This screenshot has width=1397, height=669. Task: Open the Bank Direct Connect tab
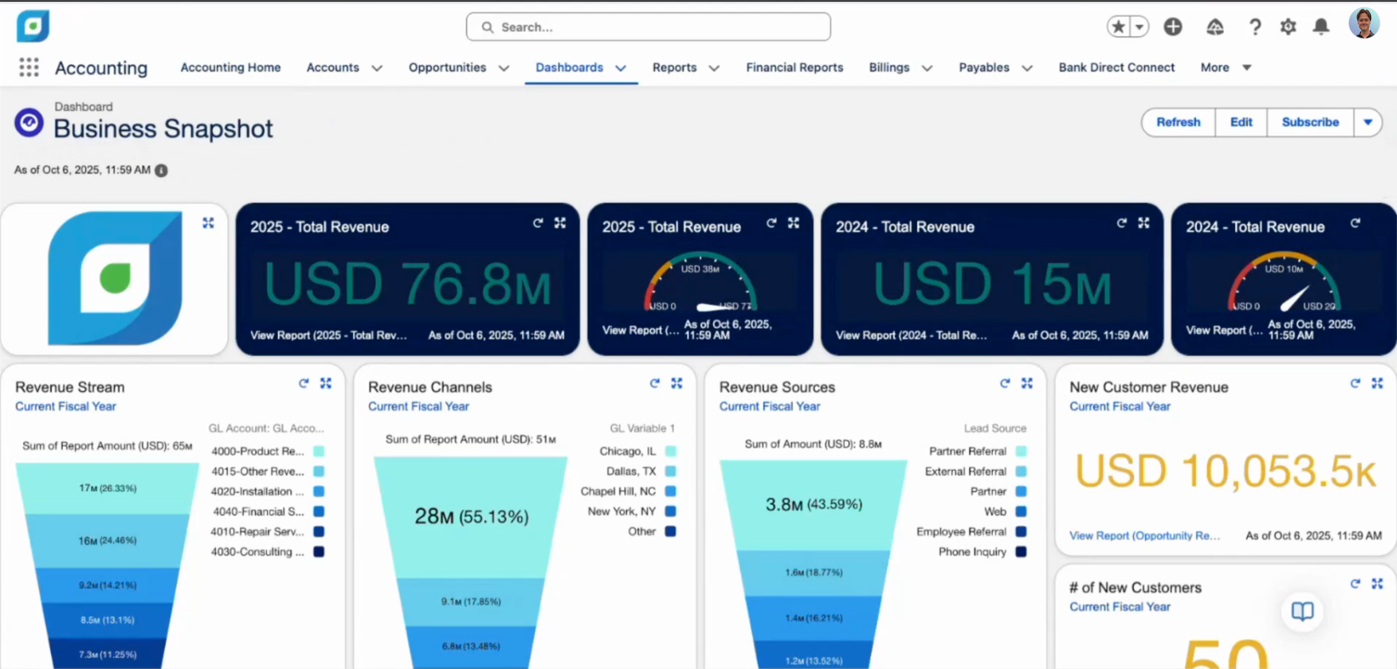tap(1116, 67)
